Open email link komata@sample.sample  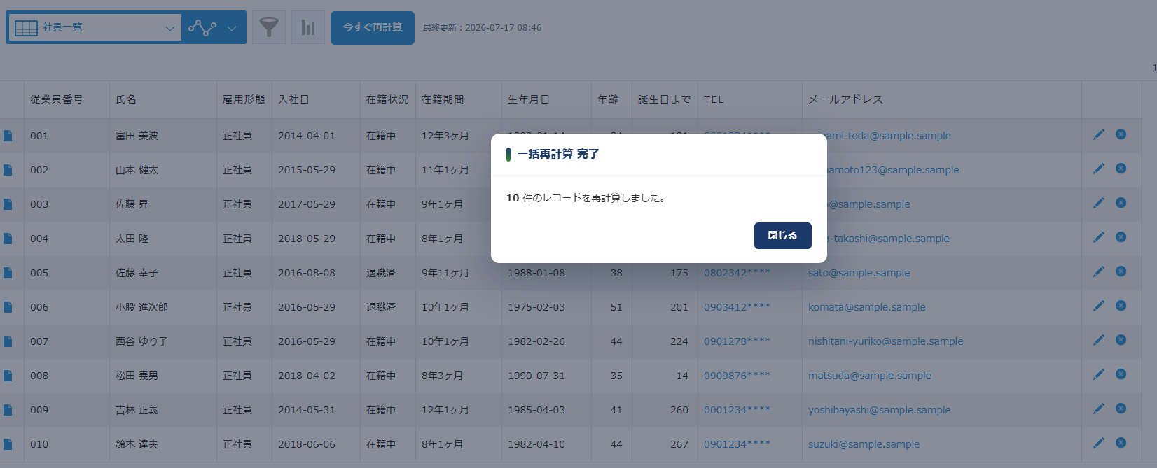point(866,307)
